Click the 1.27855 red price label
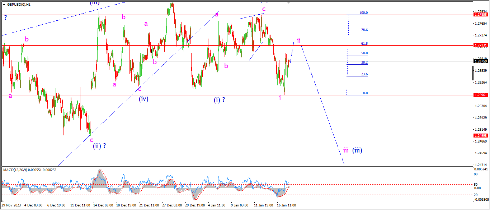Viewport: 490px width, 210px height. tap(480, 15)
